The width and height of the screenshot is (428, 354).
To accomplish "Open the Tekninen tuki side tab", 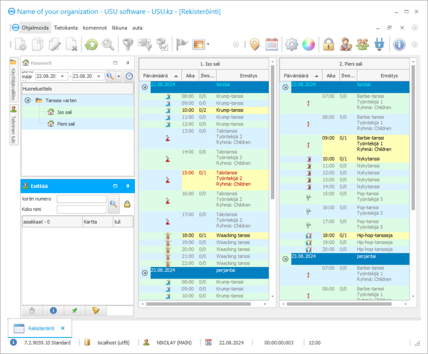I will pyautogui.click(x=14, y=125).
